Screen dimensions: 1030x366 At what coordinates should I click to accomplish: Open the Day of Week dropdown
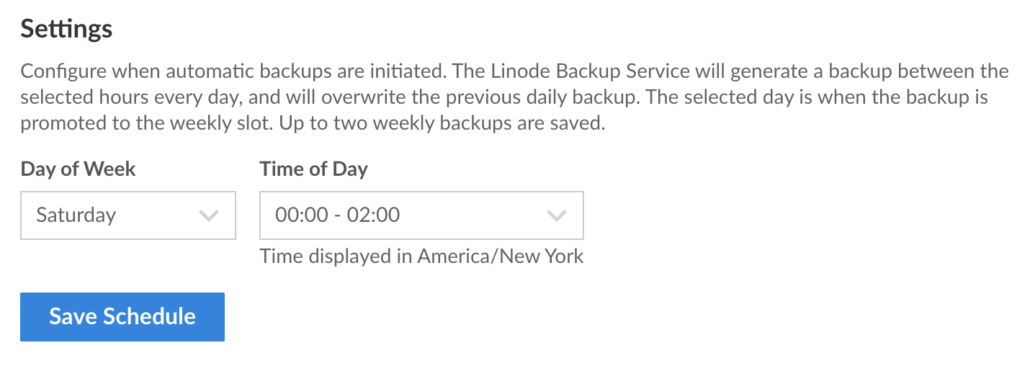click(x=127, y=215)
